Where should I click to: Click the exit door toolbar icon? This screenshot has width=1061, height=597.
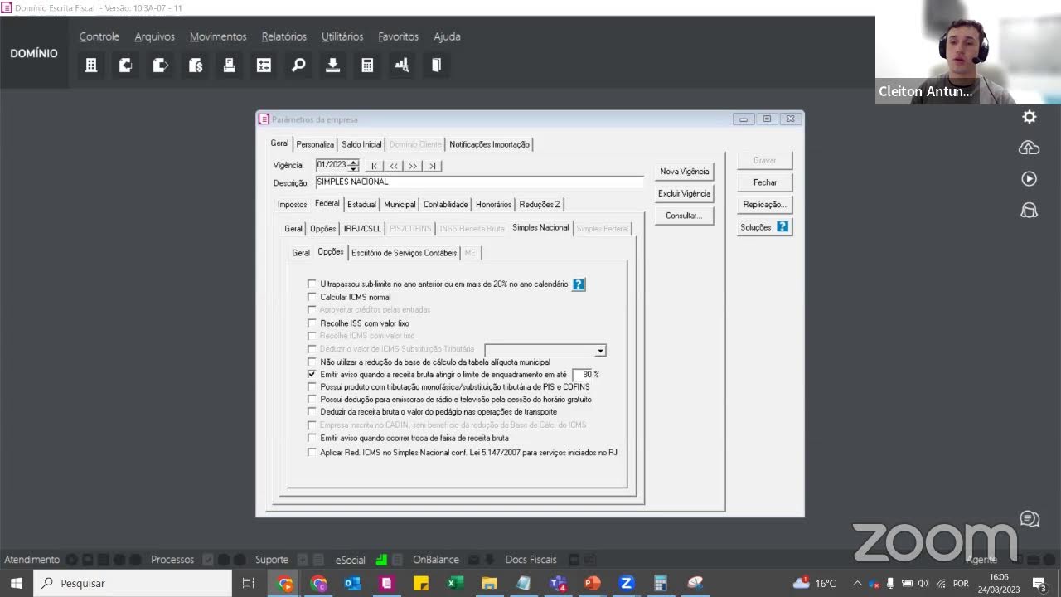(x=436, y=66)
